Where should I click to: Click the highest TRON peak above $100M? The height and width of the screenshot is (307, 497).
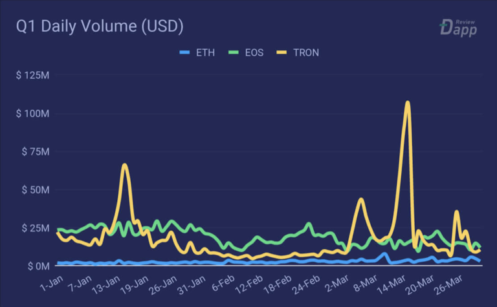[x=407, y=102]
